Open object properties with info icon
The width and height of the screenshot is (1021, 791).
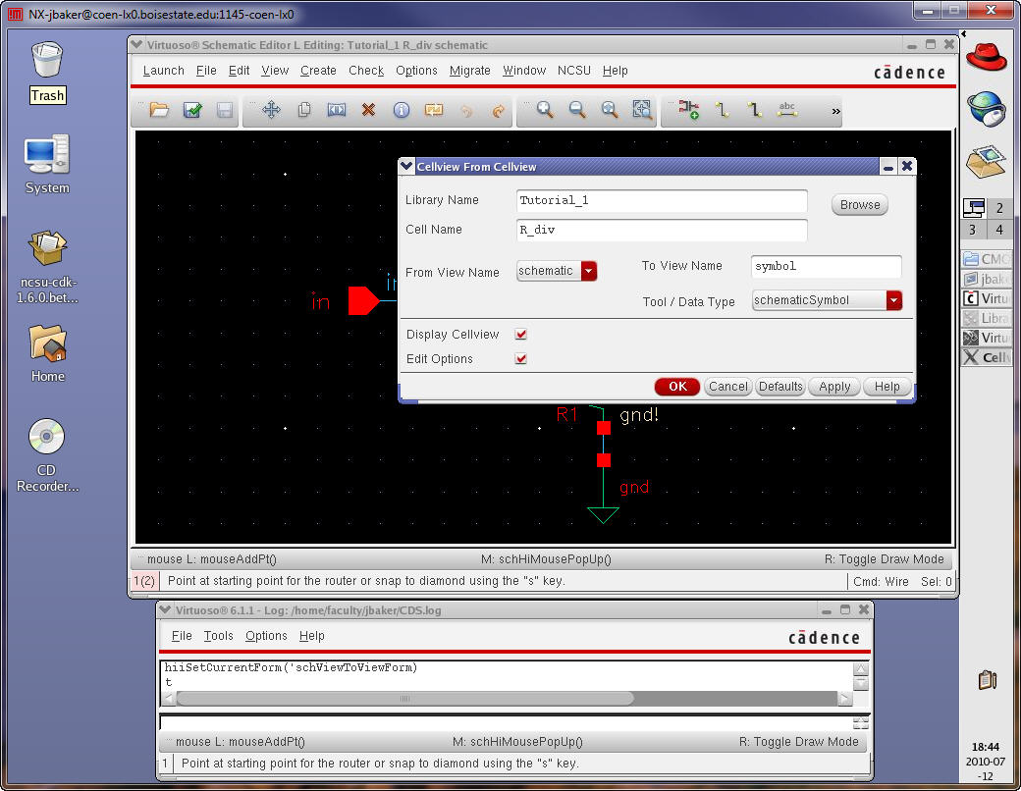pos(401,111)
